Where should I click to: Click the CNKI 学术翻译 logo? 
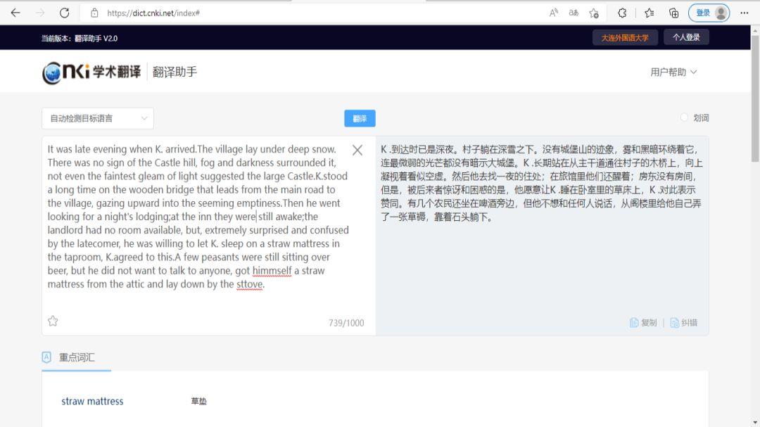[x=91, y=72]
